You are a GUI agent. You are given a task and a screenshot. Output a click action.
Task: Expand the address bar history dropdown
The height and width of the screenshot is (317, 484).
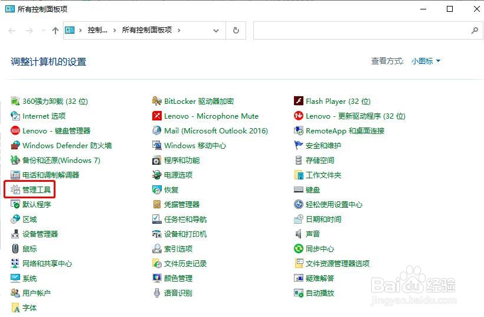[216, 30]
